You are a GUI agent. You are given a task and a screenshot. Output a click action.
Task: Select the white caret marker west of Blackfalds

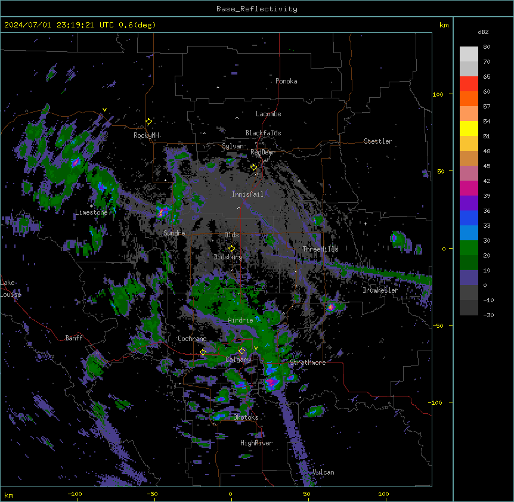pyautogui.click(x=204, y=134)
